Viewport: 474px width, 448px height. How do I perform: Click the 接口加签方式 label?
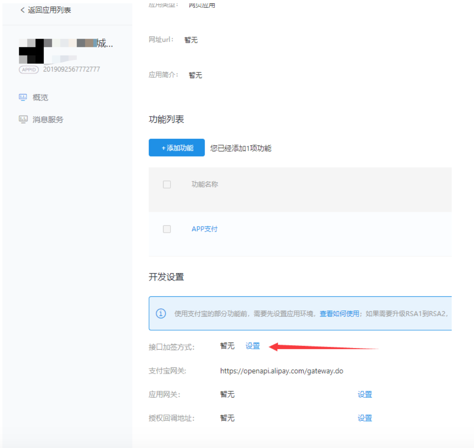(172, 347)
